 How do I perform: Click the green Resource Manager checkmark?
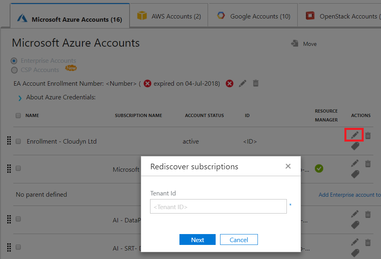319,169
